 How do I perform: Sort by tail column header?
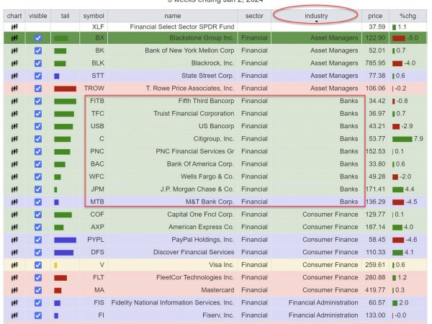tap(65, 16)
